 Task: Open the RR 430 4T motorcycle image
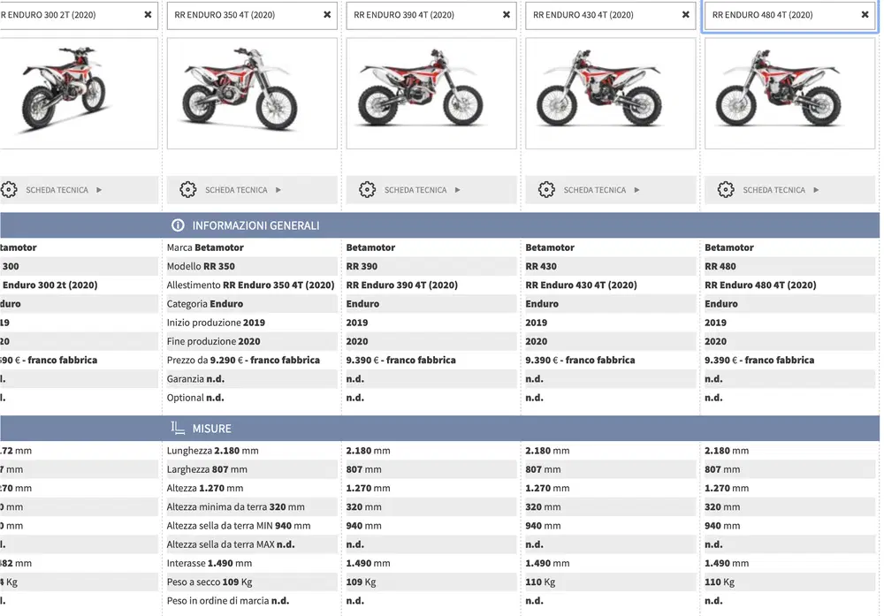pyautogui.click(x=611, y=93)
